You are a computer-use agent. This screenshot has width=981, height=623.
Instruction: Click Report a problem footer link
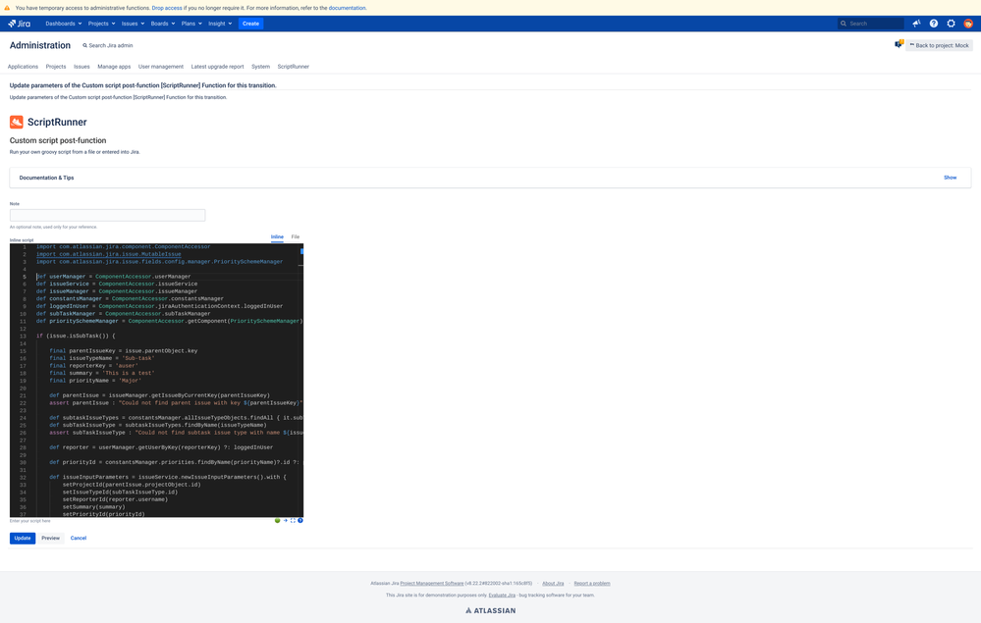click(x=592, y=583)
